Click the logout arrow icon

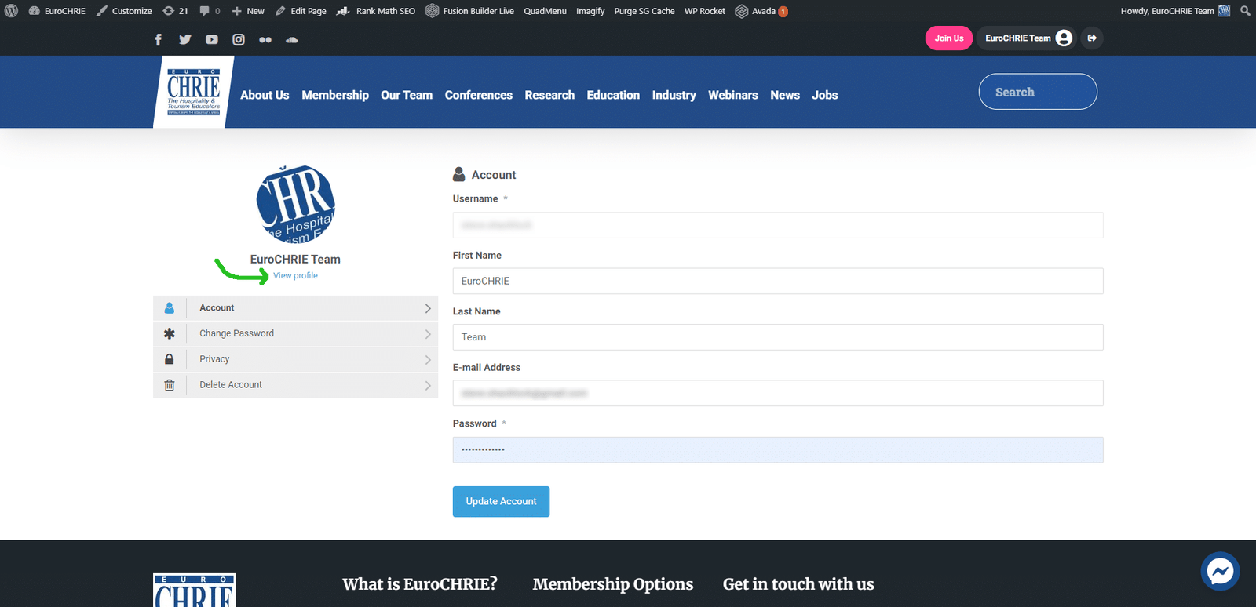click(1092, 38)
